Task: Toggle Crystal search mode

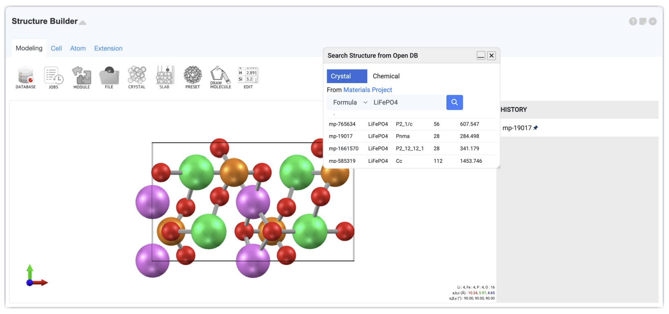Action: click(x=347, y=76)
